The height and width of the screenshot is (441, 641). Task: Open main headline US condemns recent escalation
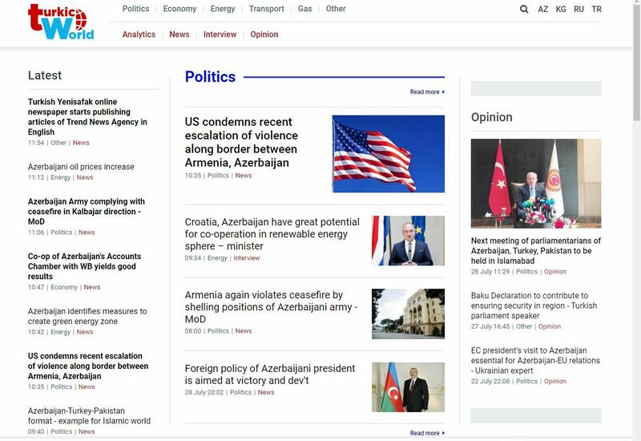pyautogui.click(x=241, y=142)
